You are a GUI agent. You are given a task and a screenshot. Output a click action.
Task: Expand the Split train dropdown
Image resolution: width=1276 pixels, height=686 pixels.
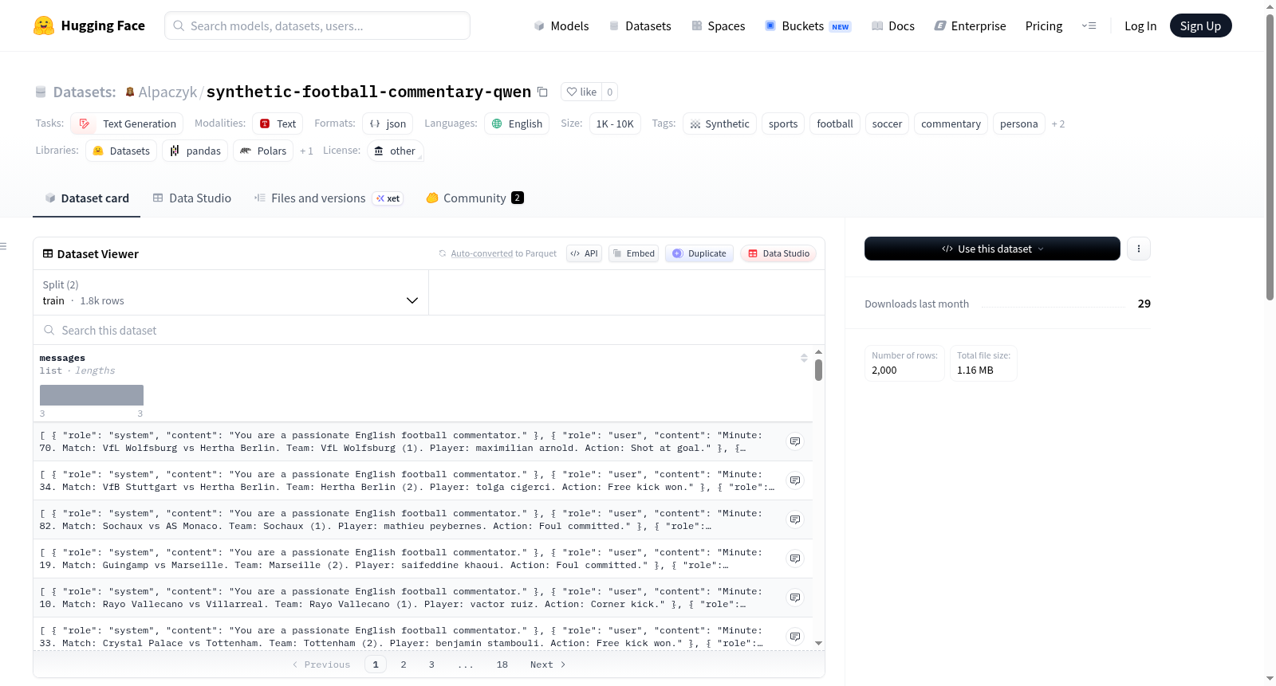pos(230,292)
